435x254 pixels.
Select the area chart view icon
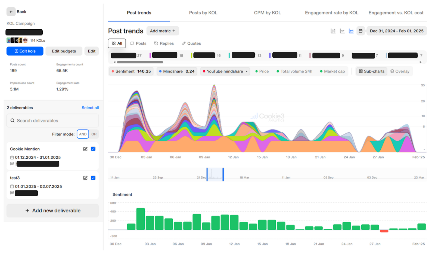point(351,31)
